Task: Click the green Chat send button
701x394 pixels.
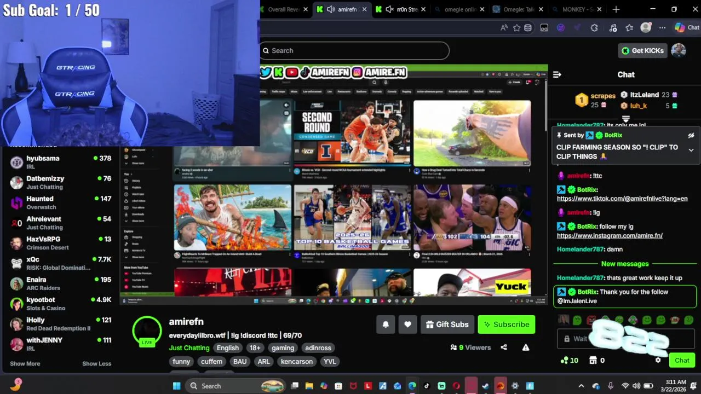Action: (682, 360)
